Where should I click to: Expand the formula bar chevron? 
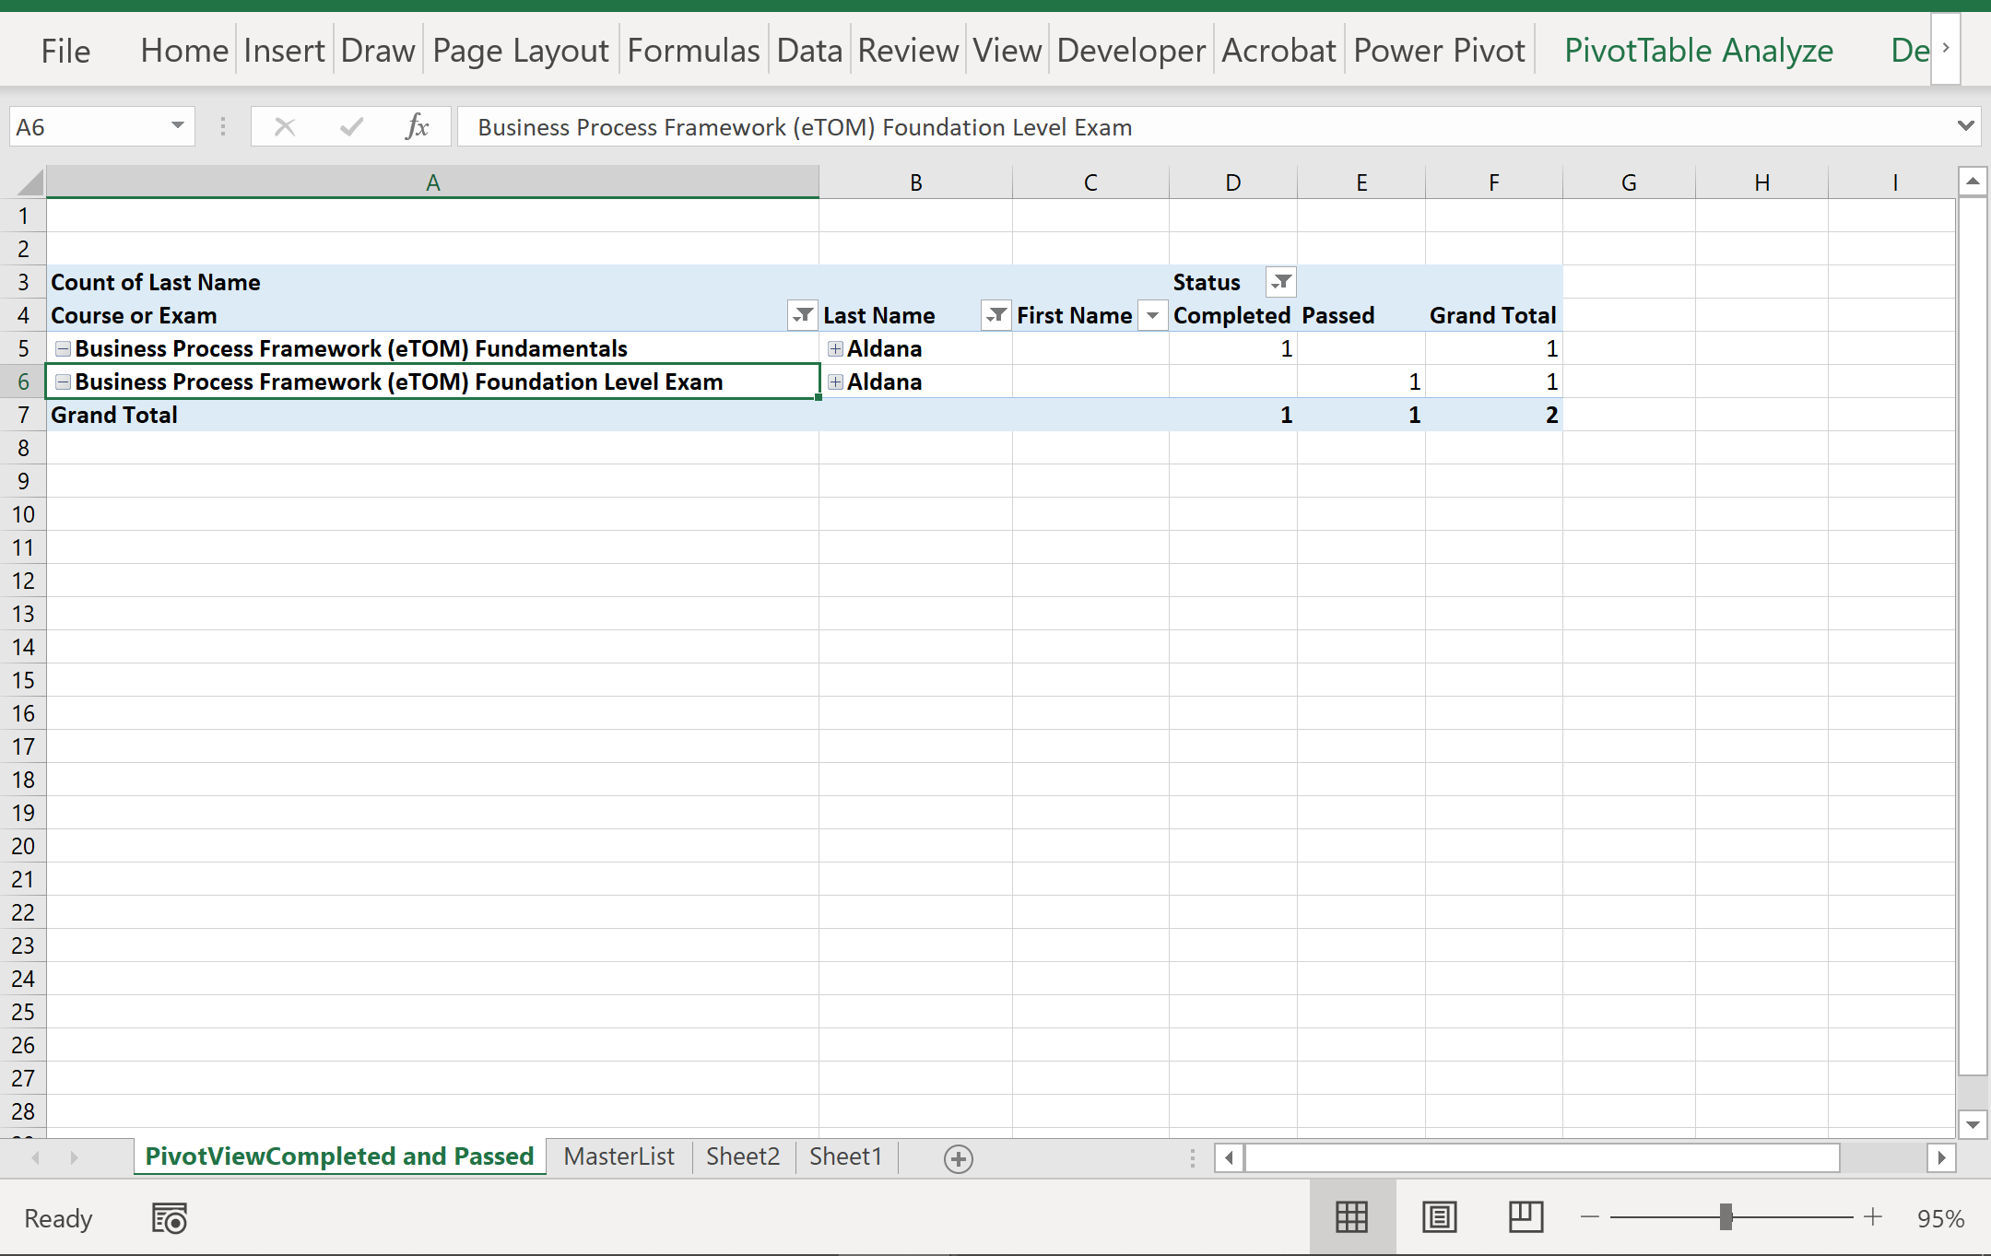point(1965,126)
